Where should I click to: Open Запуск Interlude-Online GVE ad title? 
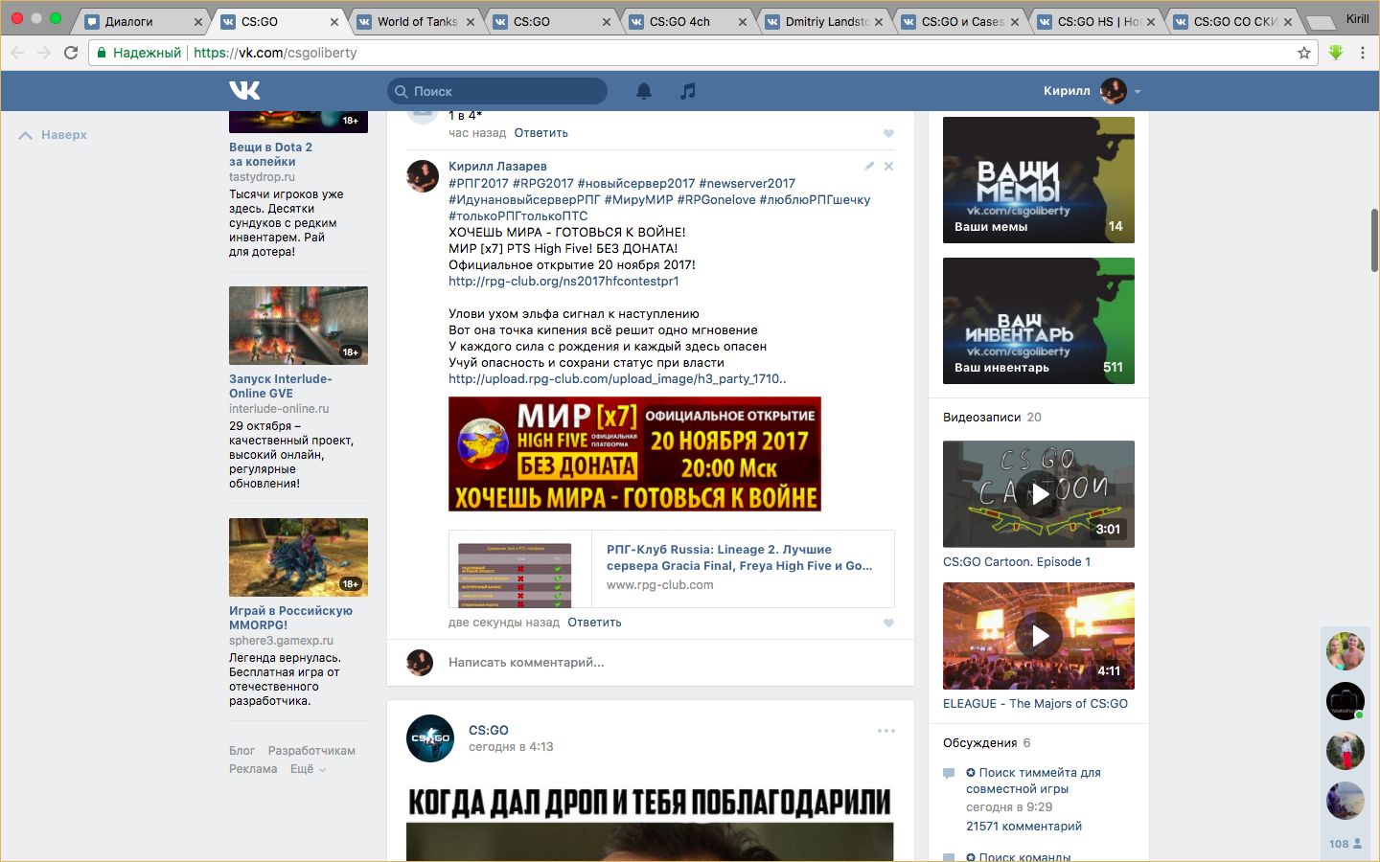pos(281,386)
